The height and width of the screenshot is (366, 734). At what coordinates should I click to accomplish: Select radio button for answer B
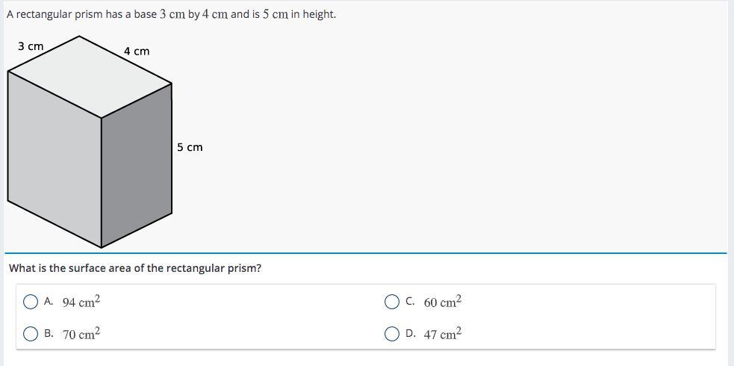coord(31,334)
